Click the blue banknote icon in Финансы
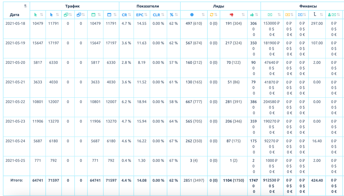The width and height of the screenshot is (344, 196). (x=300, y=15)
